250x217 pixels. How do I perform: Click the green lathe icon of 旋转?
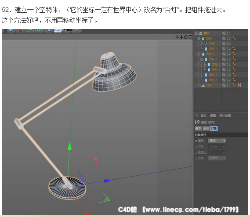point(203,38)
